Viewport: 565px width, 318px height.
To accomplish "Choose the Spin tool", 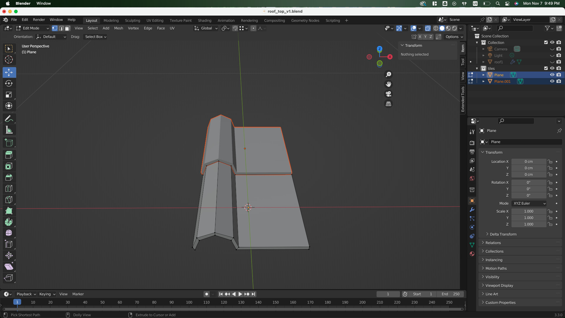I will 9,222.
